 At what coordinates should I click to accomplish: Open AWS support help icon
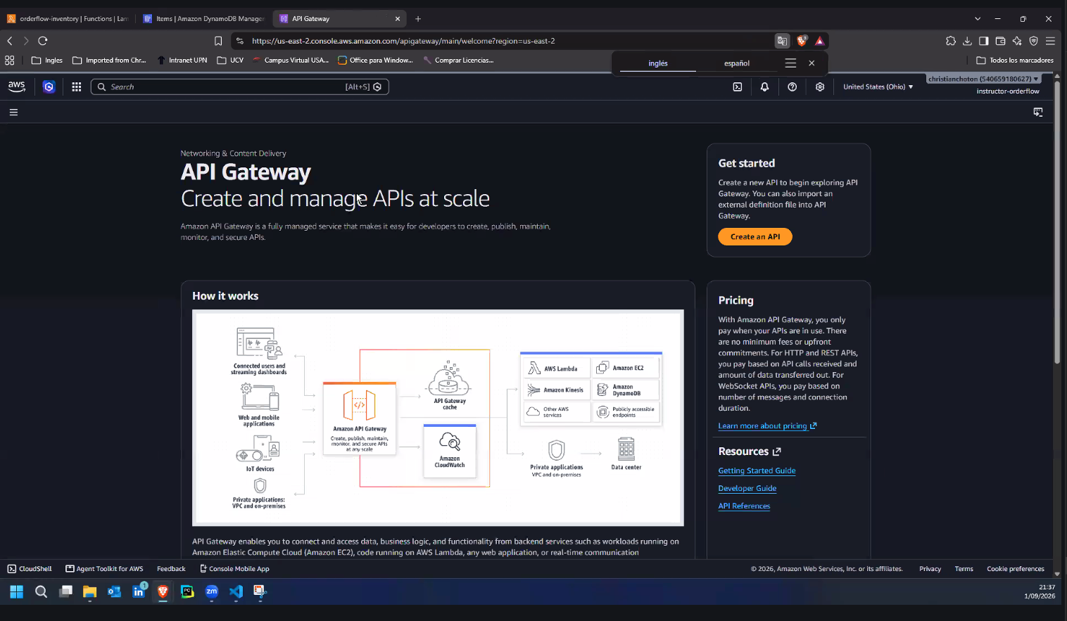(x=793, y=87)
